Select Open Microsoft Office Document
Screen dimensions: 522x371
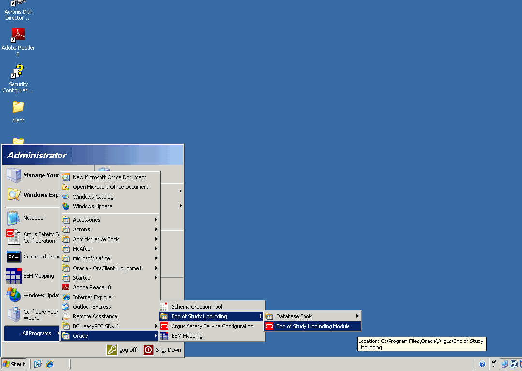(x=110, y=187)
